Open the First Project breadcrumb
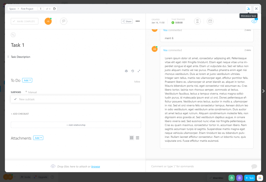This screenshot has height=182, width=266. [x=27, y=9]
